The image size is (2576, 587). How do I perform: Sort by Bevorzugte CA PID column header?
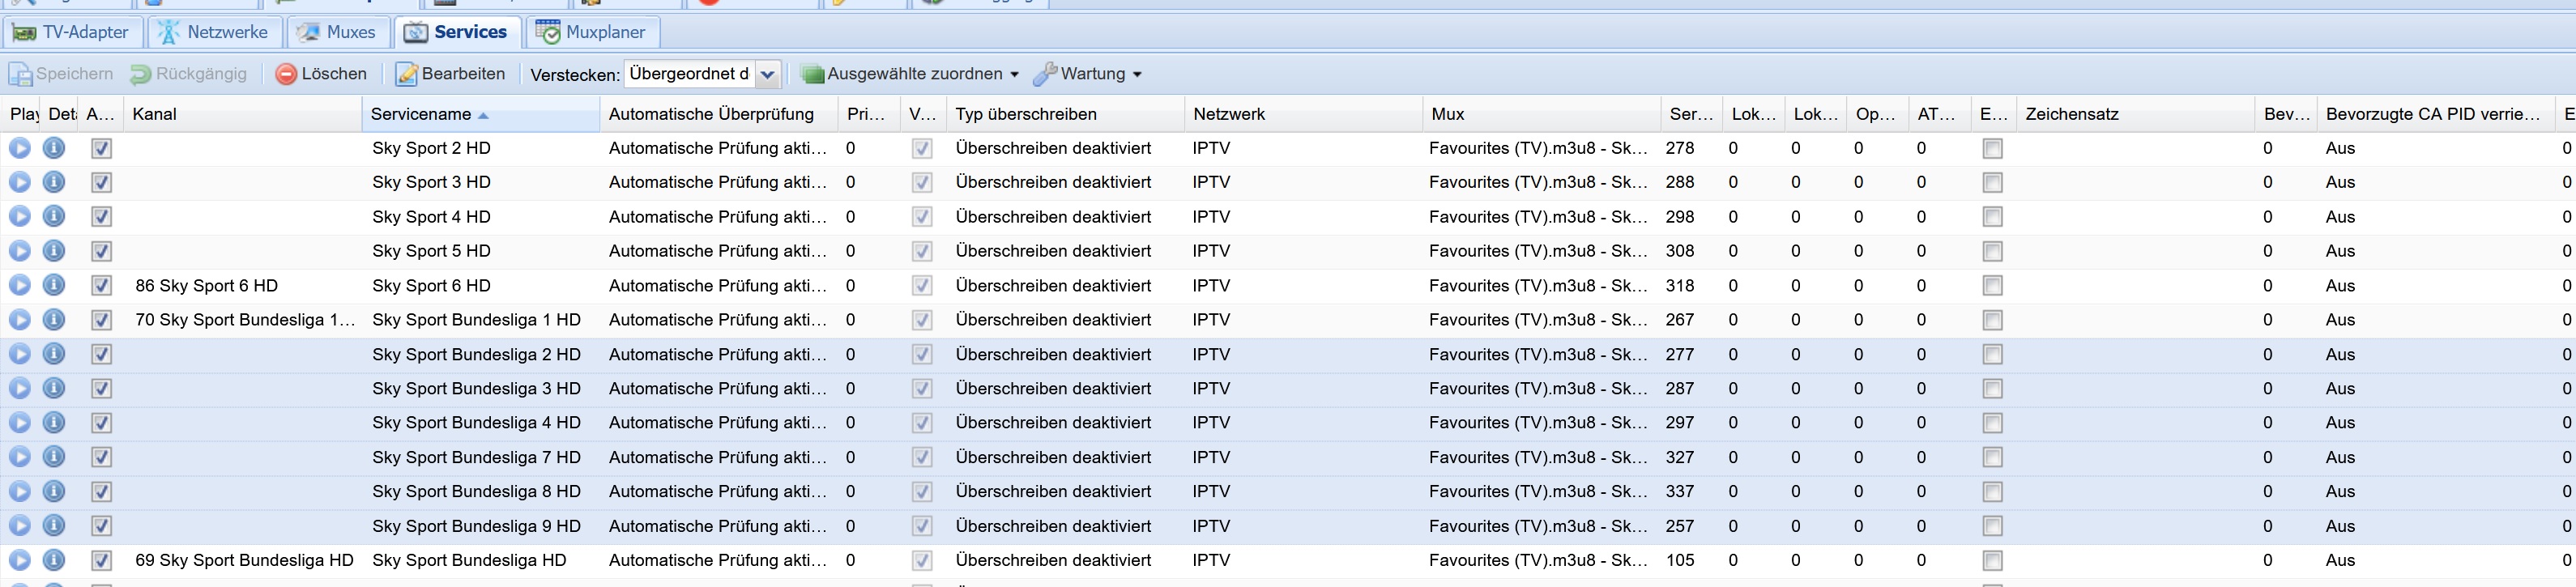click(x=2435, y=114)
